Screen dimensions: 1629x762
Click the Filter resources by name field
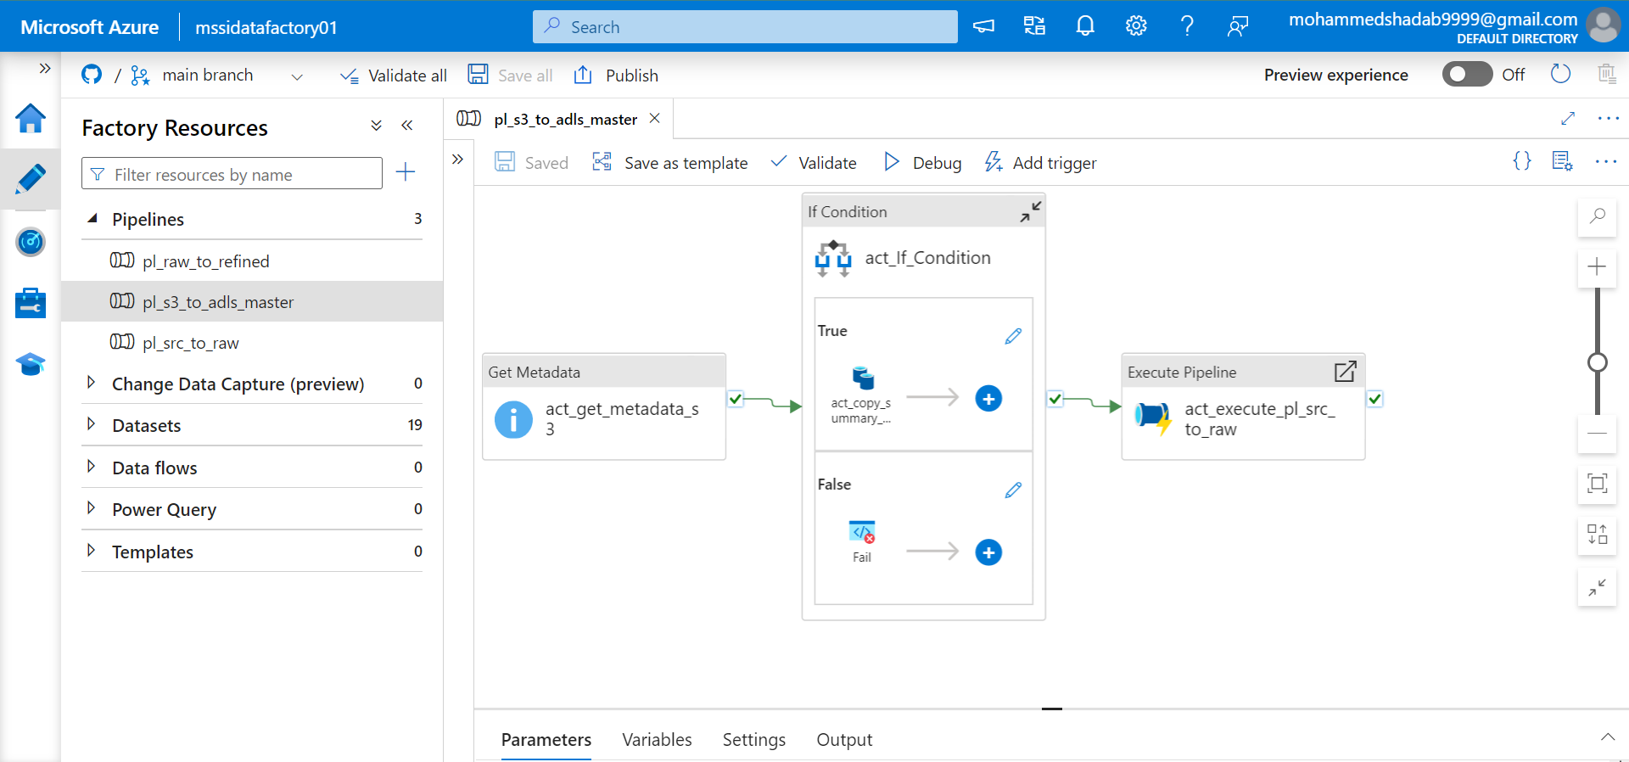(232, 174)
